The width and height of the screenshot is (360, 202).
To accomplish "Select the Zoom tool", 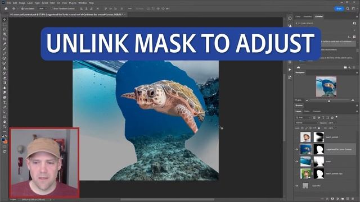I will [4, 126].
